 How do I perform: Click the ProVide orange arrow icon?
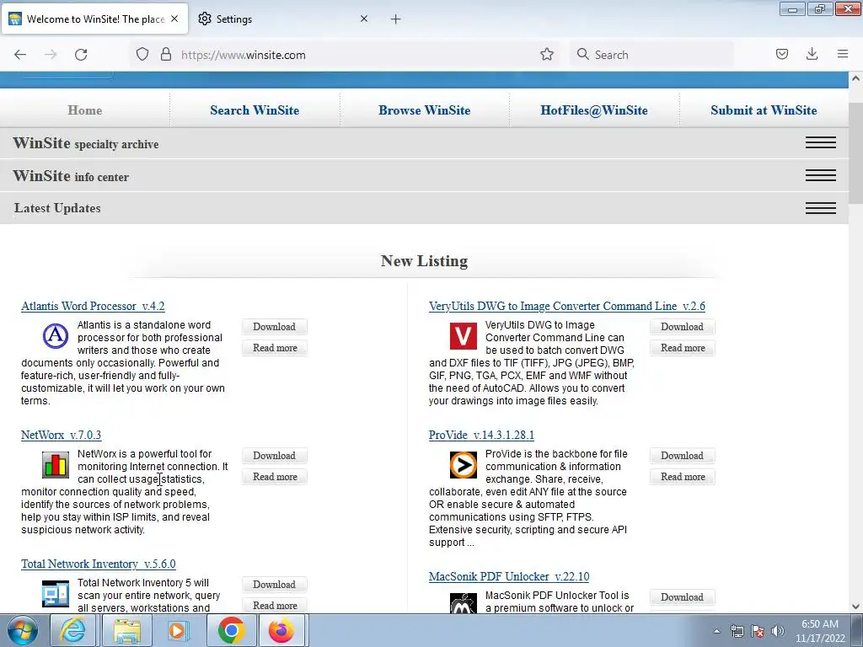(x=464, y=465)
